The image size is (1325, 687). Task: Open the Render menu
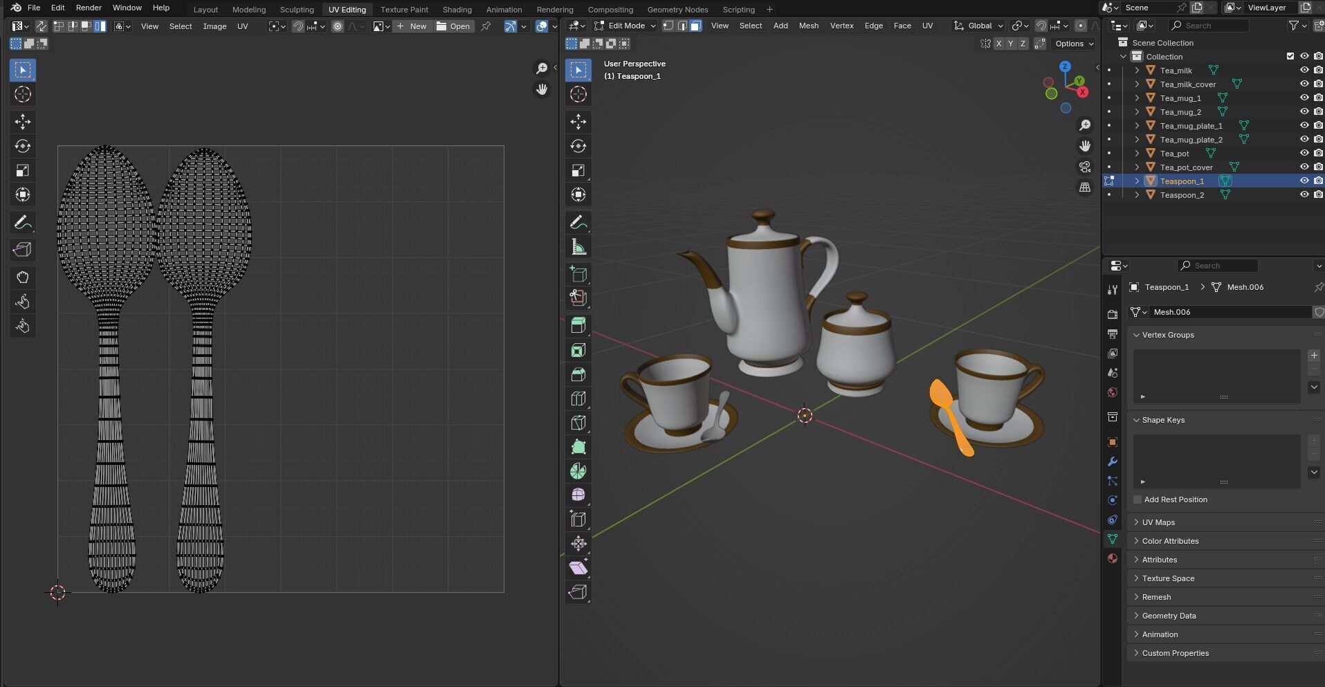pyautogui.click(x=89, y=8)
